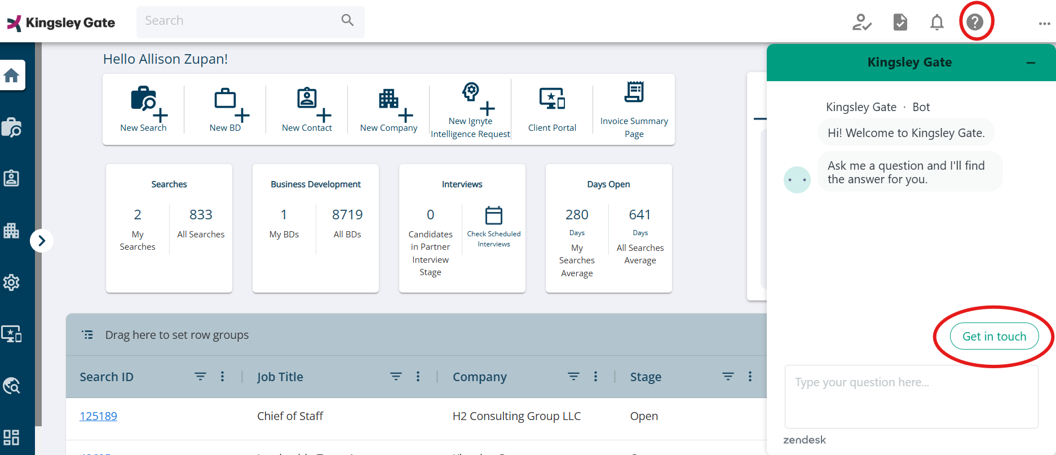Image resolution: width=1056 pixels, height=455 pixels.
Task: Open Company column filter
Action: (x=573, y=376)
